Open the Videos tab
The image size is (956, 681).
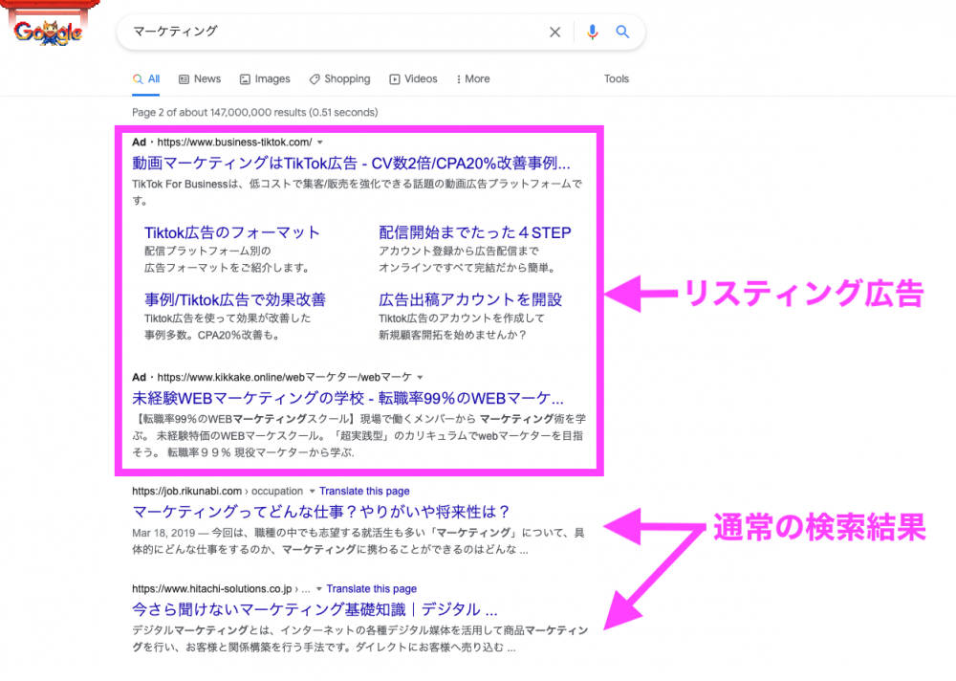[x=413, y=79]
